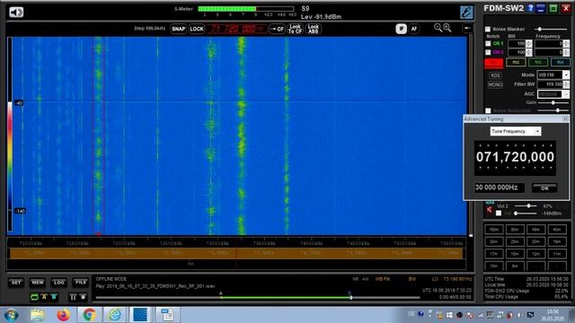Pause the recording playback

[x=73, y=297]
